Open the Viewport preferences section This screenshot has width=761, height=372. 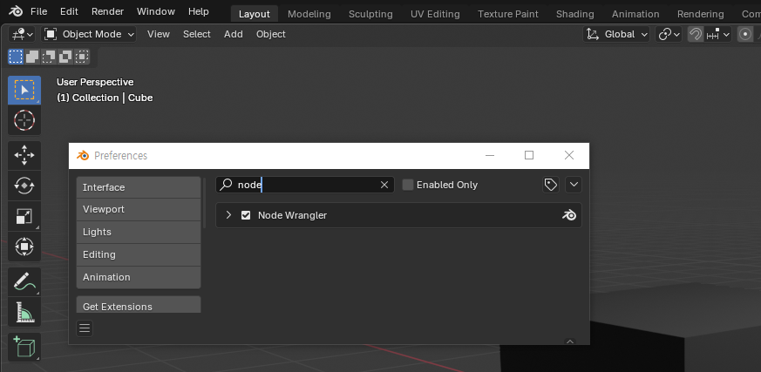point(139,210)
